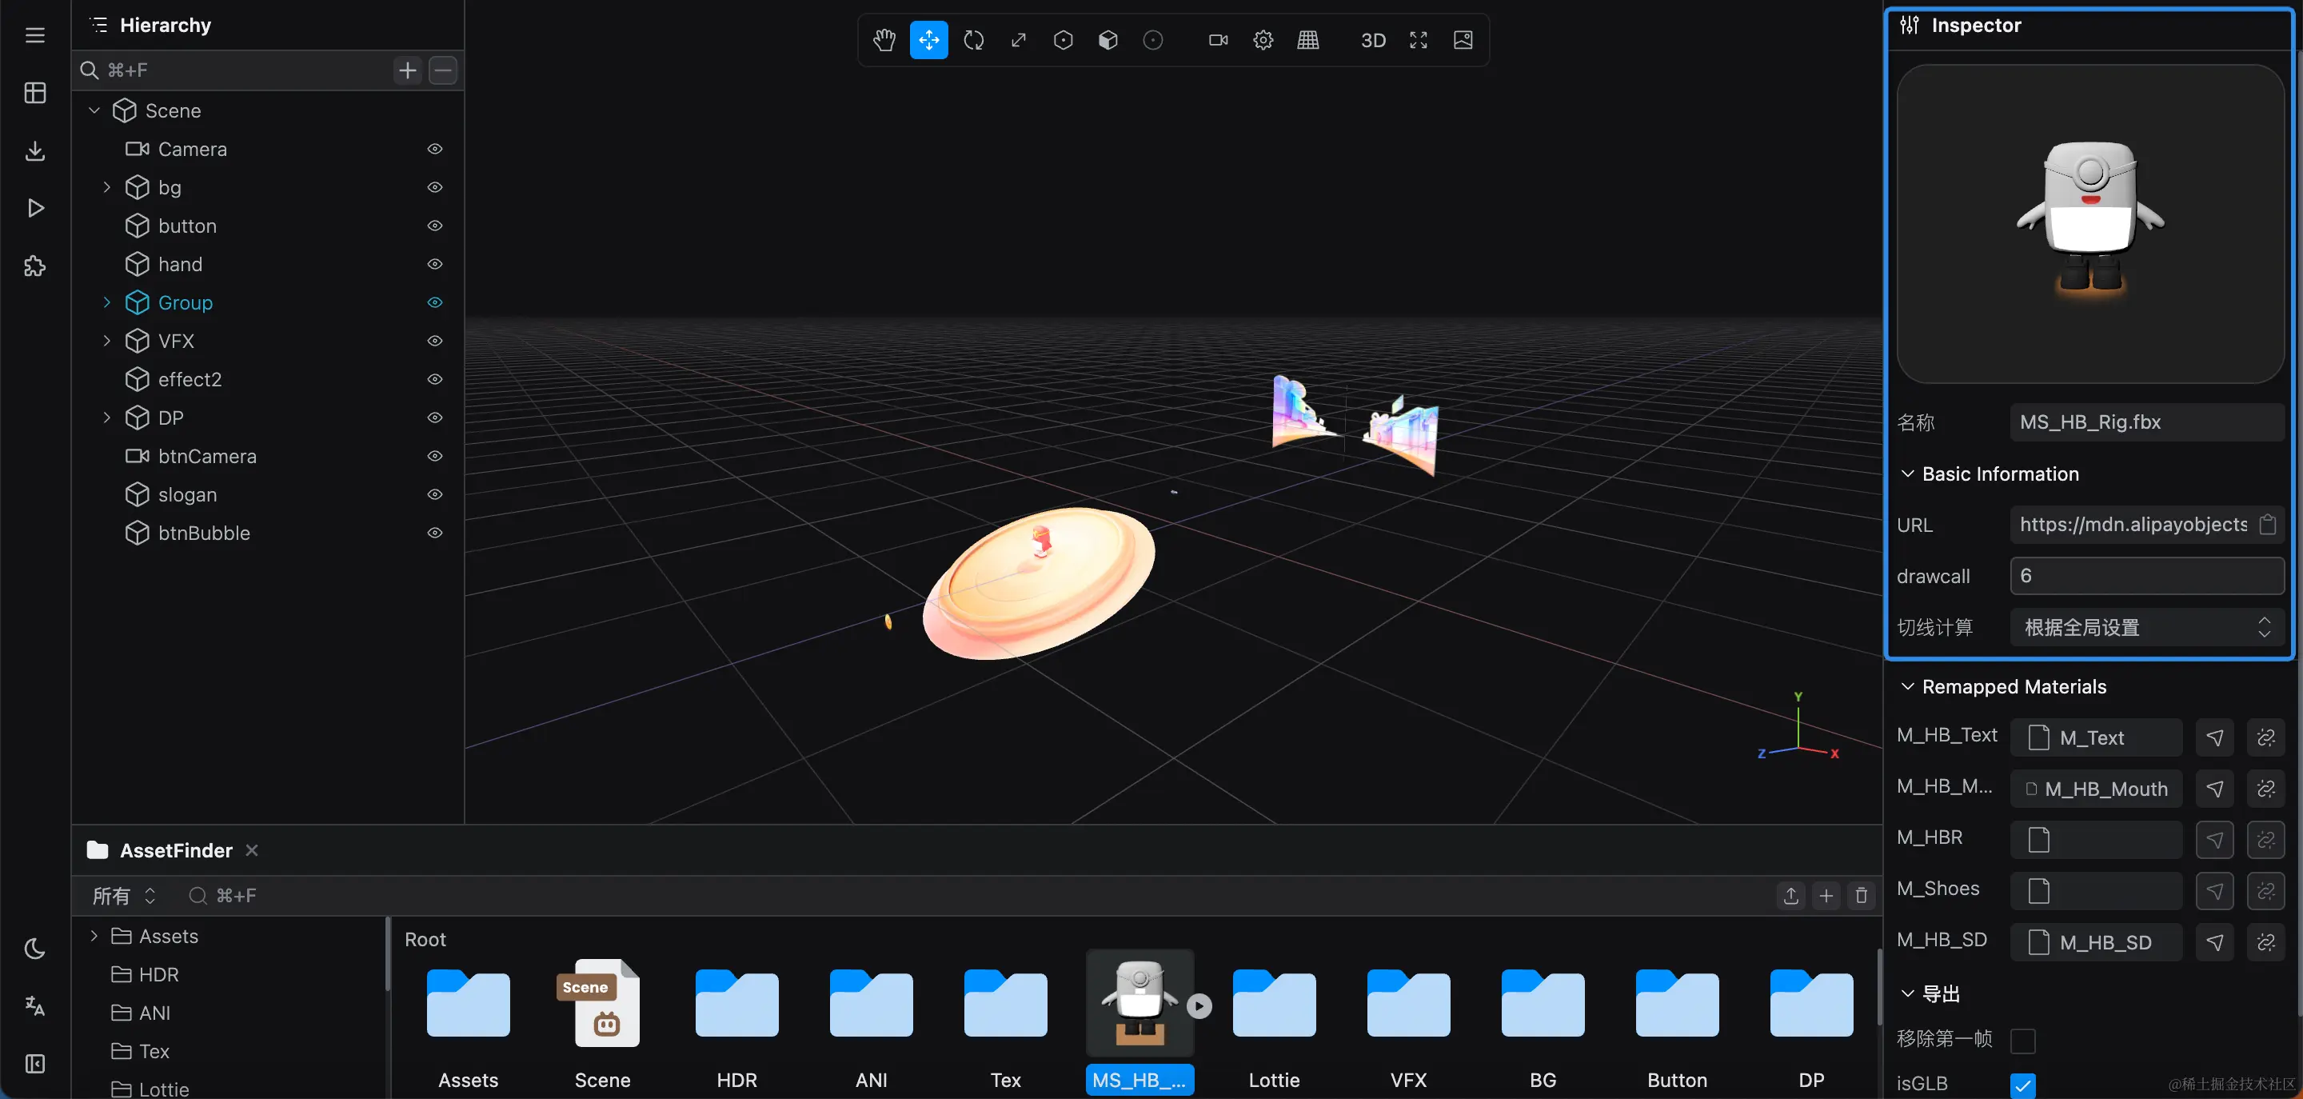
Task: Toggle the 3D view mode
Action: tap(1372, 40)
